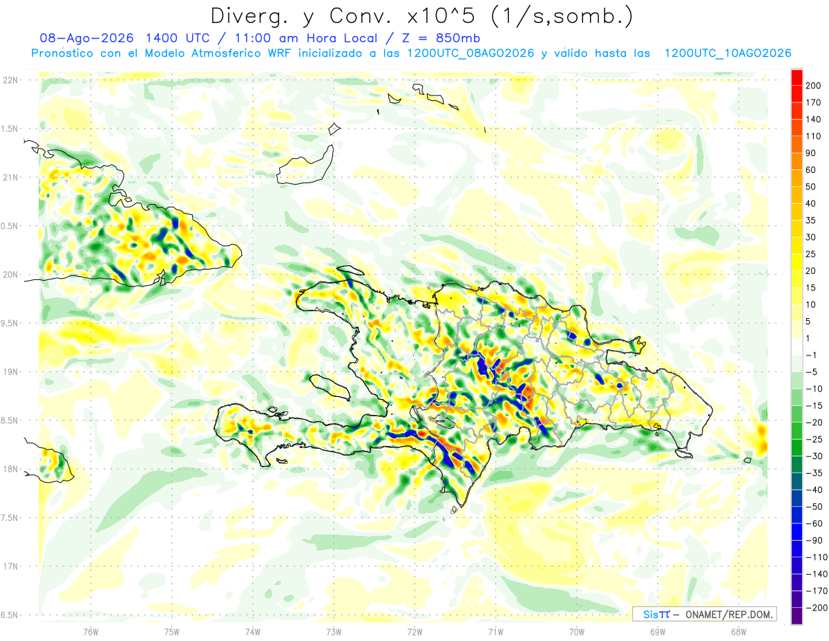This screenshot has width=829, height=641.
Task: Click the '1' value on the color legend
Action: (808, 338)
